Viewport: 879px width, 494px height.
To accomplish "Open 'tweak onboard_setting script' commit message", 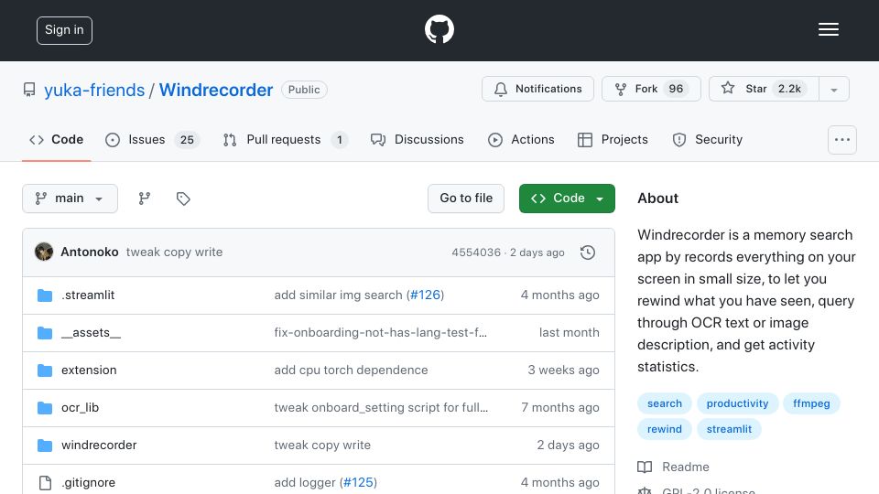I will pyautogui.click(x=381, y=408).
